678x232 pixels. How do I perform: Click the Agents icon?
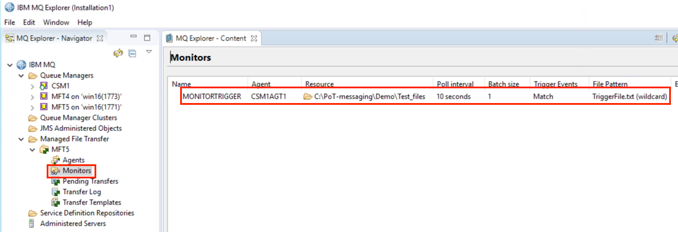click(x=56, y=160)
